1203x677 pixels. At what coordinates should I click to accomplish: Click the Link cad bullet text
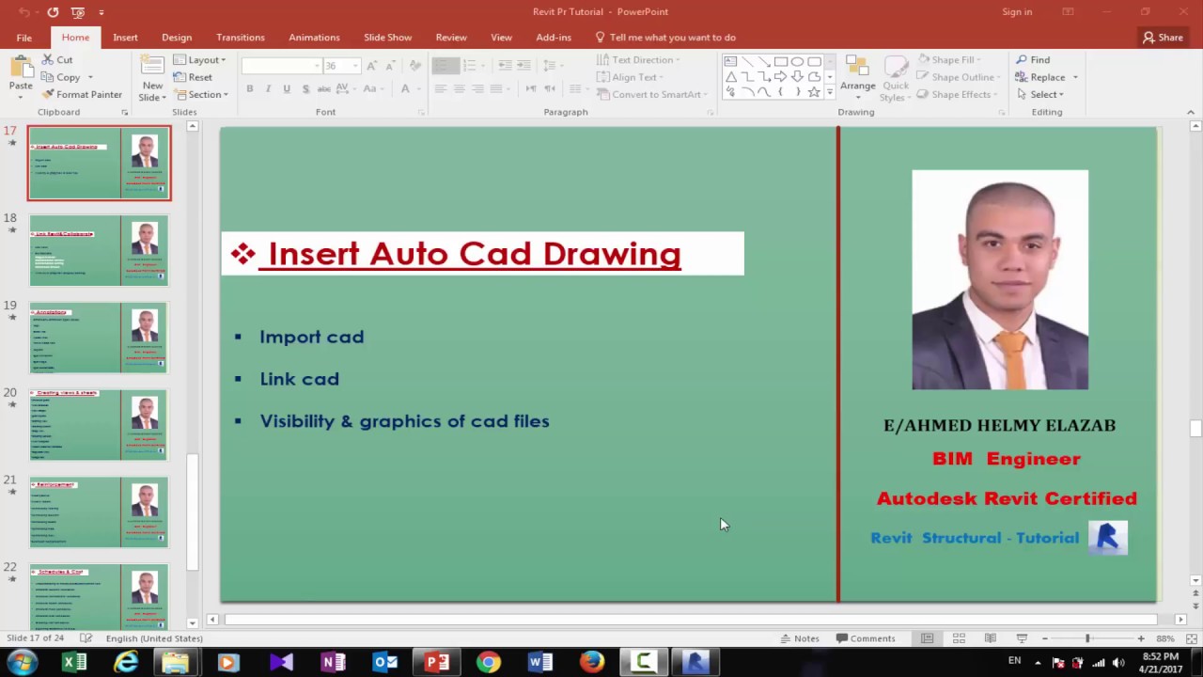click(x=299, y=379)
